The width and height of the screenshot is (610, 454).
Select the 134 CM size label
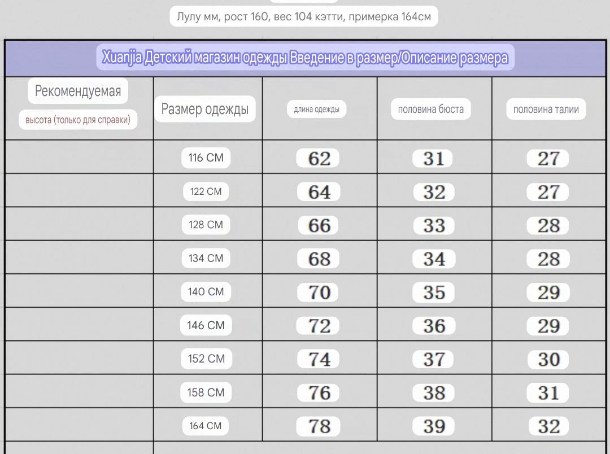click(206, 258)
